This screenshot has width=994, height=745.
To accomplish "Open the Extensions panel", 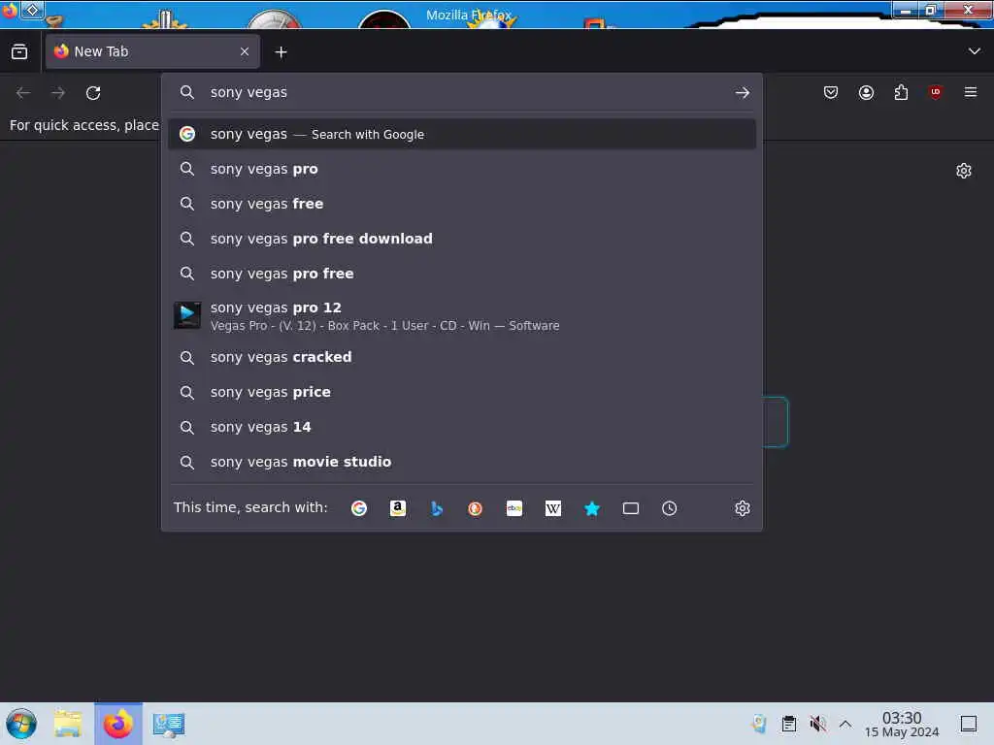I will tap(901, 92).
